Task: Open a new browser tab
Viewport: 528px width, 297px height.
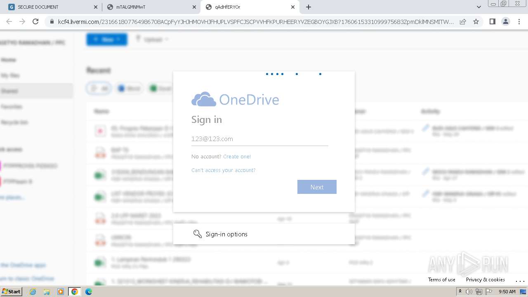Action: click(308, 7)
